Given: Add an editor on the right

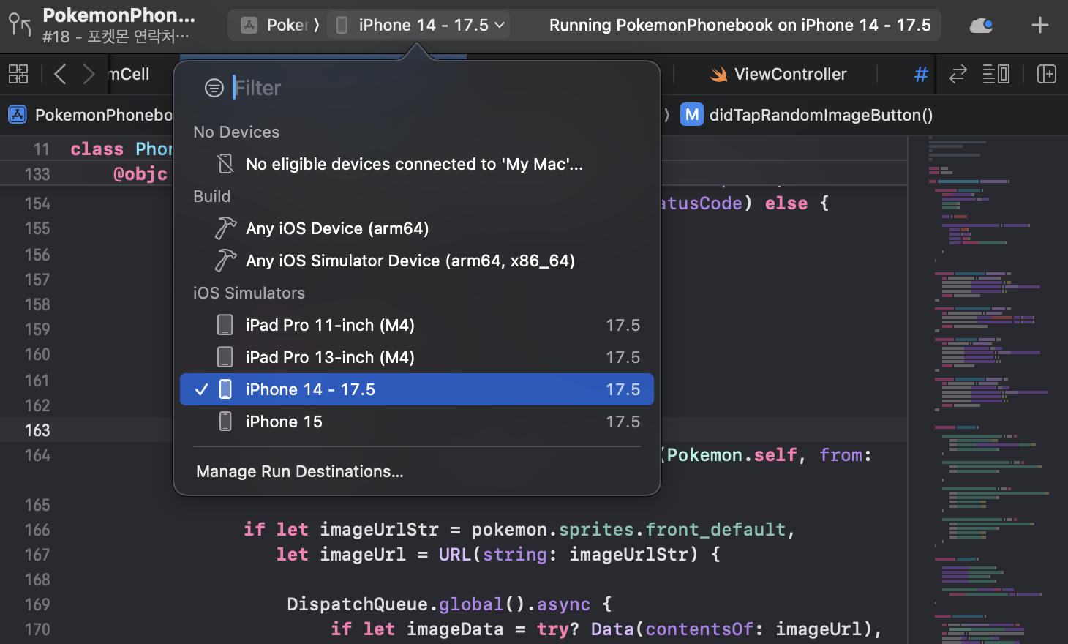Looking at the screenshot, I should [x=1047, y=74].
